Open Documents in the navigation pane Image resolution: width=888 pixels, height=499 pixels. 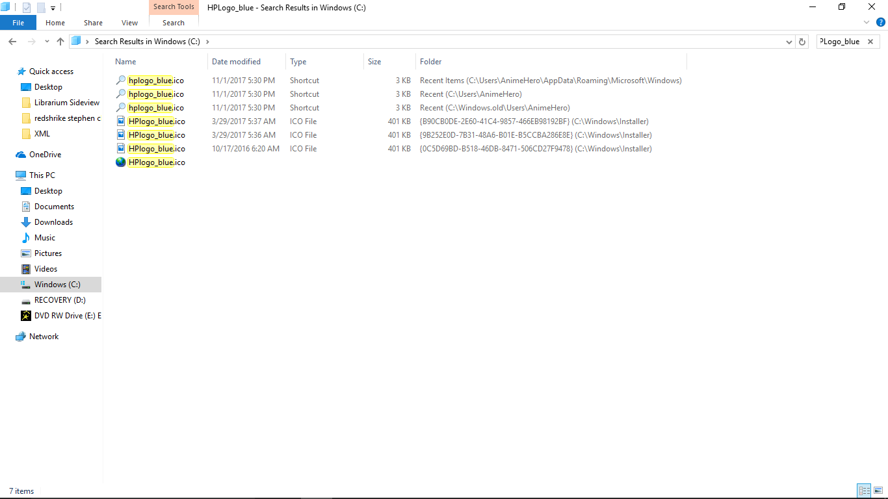coord(54,207)
